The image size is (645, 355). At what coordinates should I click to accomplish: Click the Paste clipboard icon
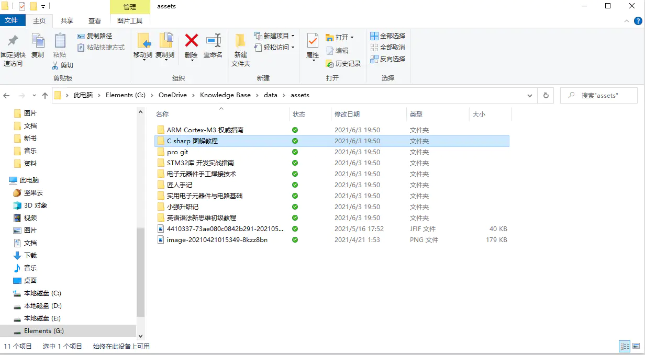coord(60,41)
